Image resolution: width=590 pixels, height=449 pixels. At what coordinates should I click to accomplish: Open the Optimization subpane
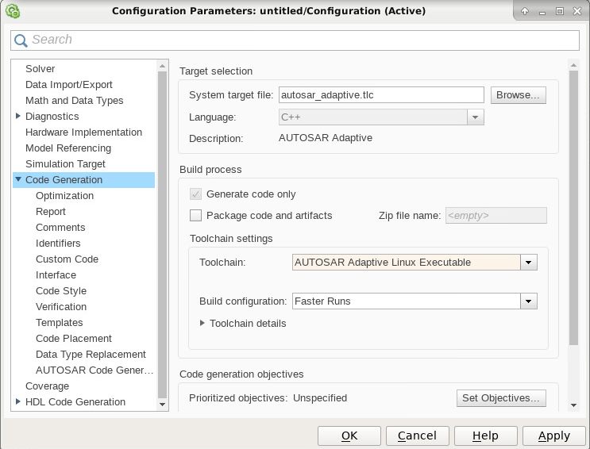point(65,195)
